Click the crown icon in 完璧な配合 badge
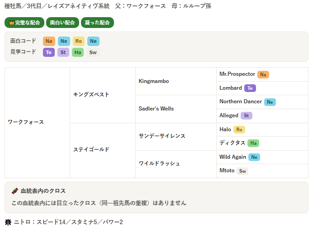313x230 pixels. pos(12,23)
